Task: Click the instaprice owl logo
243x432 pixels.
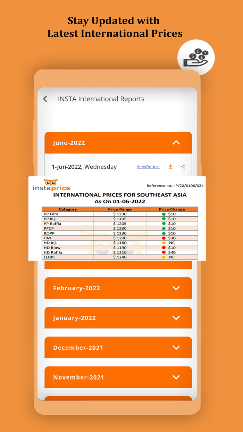Action: [x=51, y=185]
